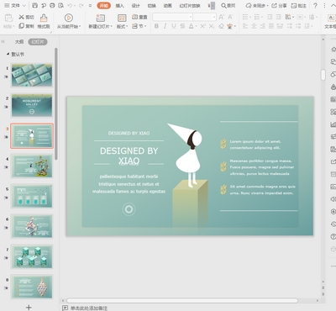Open the customize quick access dropdown
Image resolution: width=336 pixels, height=311 pixels.
[x=90, y=6]
